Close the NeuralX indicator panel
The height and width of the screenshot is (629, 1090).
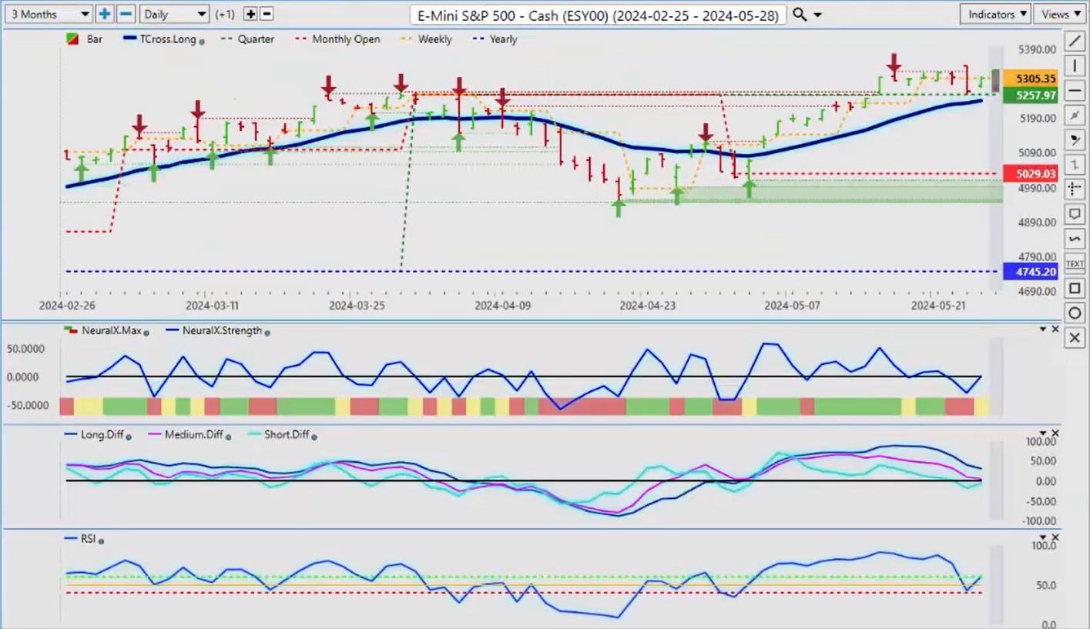1055,330
